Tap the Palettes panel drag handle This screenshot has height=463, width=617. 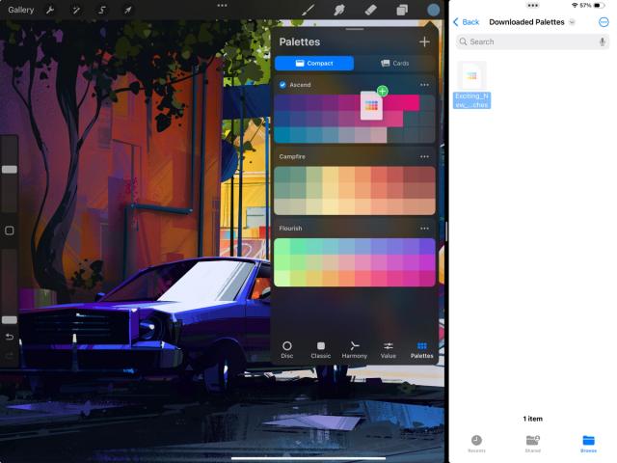[x=355, y=29]
